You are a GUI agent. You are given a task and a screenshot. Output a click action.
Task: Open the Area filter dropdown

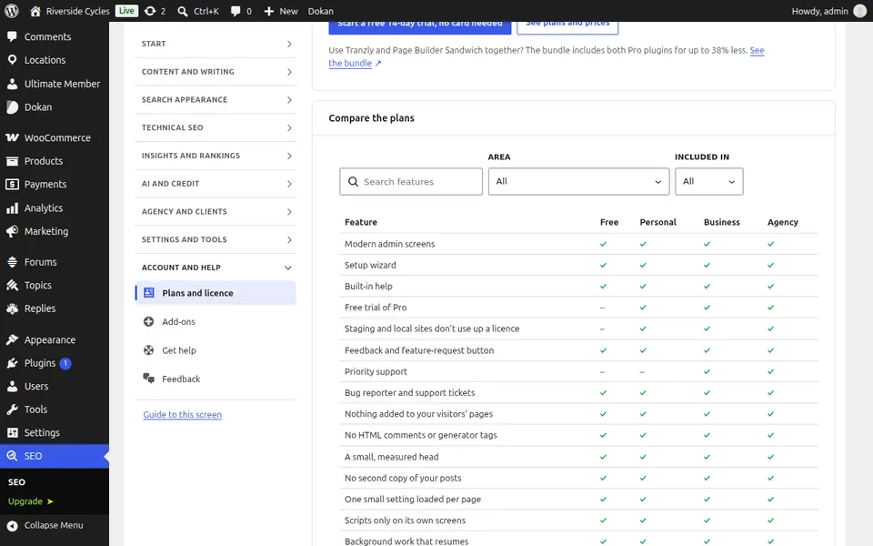coord(578,181)
